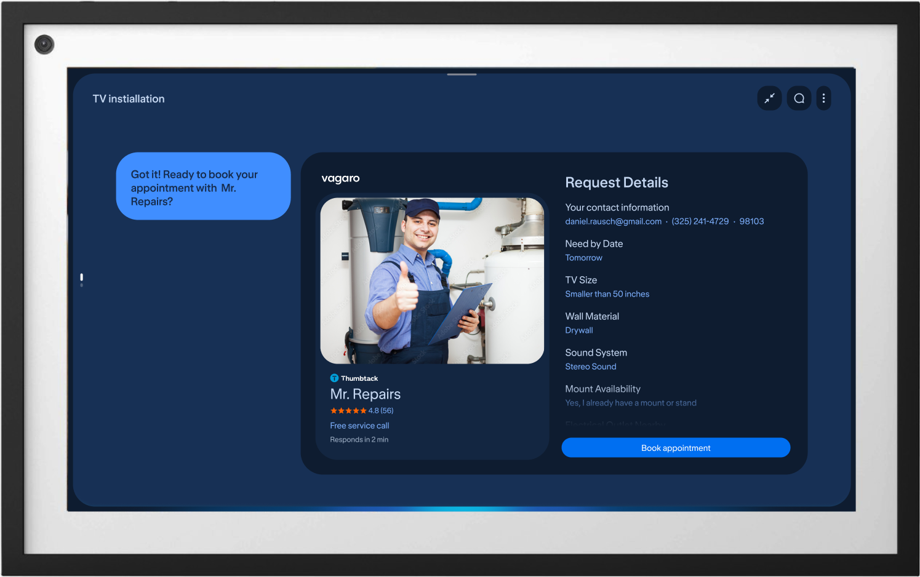The image size is (920, 577).
Task: Select the Stereo Sound value
Action: click(591, 367)
